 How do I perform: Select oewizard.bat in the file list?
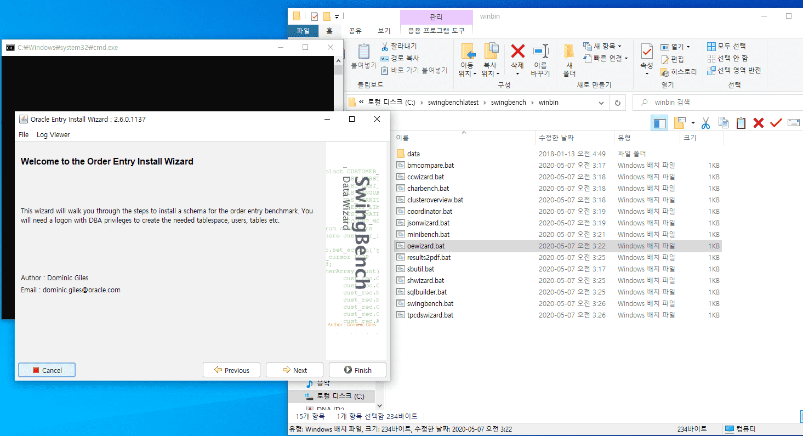pyautogui.click(x=558, y=246)
